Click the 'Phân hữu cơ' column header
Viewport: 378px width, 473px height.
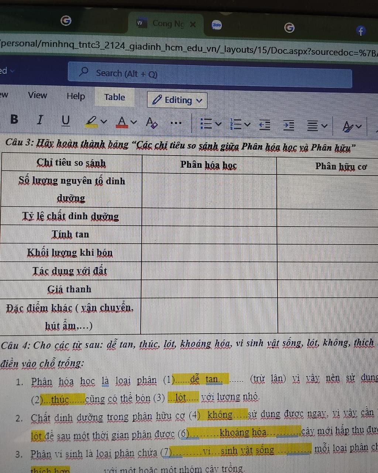coord(341,166)
